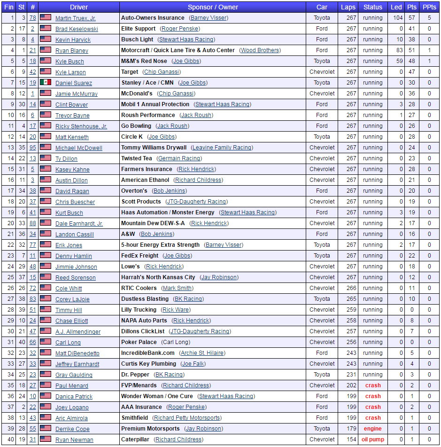Click the PPts column header

point(429,7)
